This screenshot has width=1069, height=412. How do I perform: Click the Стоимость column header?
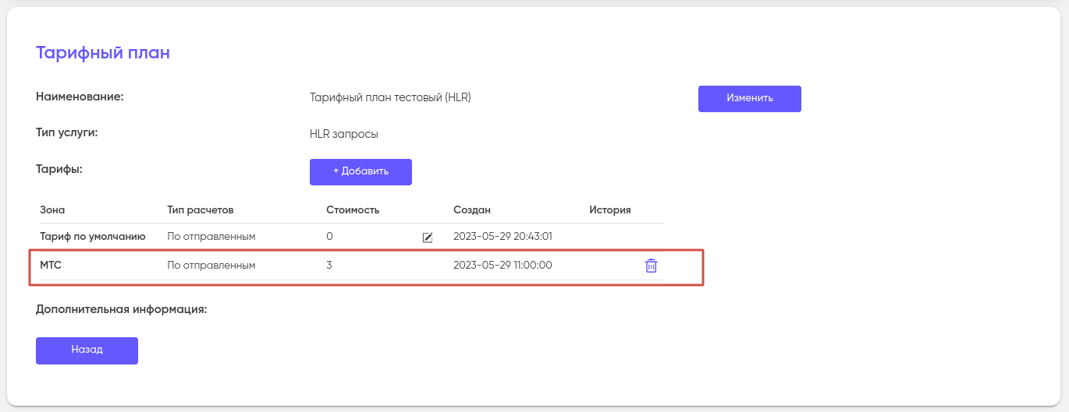tap(353, 210)
